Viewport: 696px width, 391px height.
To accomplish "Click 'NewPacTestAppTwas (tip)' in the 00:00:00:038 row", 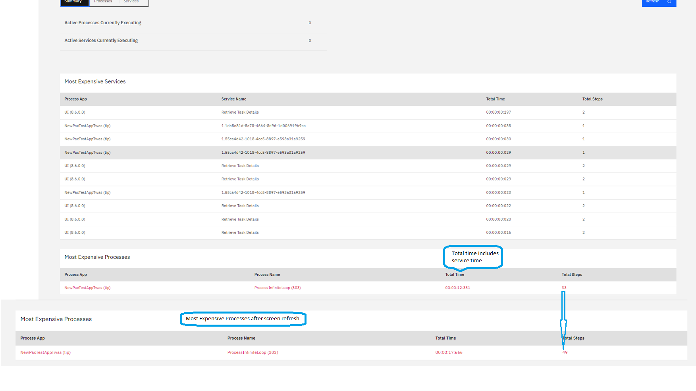I will pyautogui.click(x=88, y=126).
